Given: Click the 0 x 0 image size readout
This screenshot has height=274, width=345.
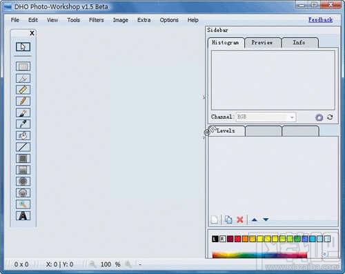Looking at the screenshot, I should pyautogui.click(x=21, y=264).
